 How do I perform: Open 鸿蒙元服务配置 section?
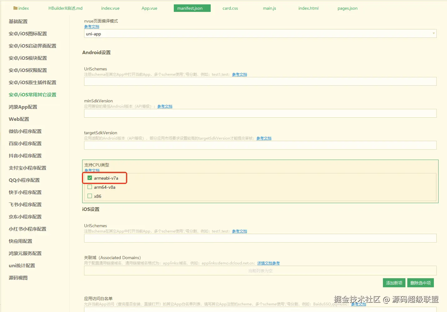[x=25, y=253]
